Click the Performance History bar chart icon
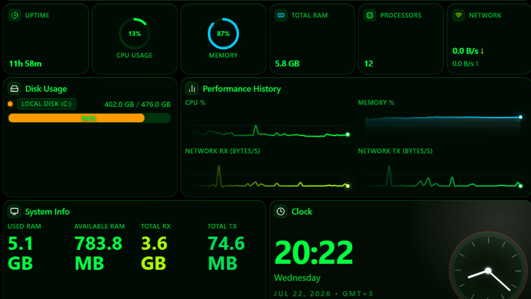531x299 pixels. click(192, 89)
